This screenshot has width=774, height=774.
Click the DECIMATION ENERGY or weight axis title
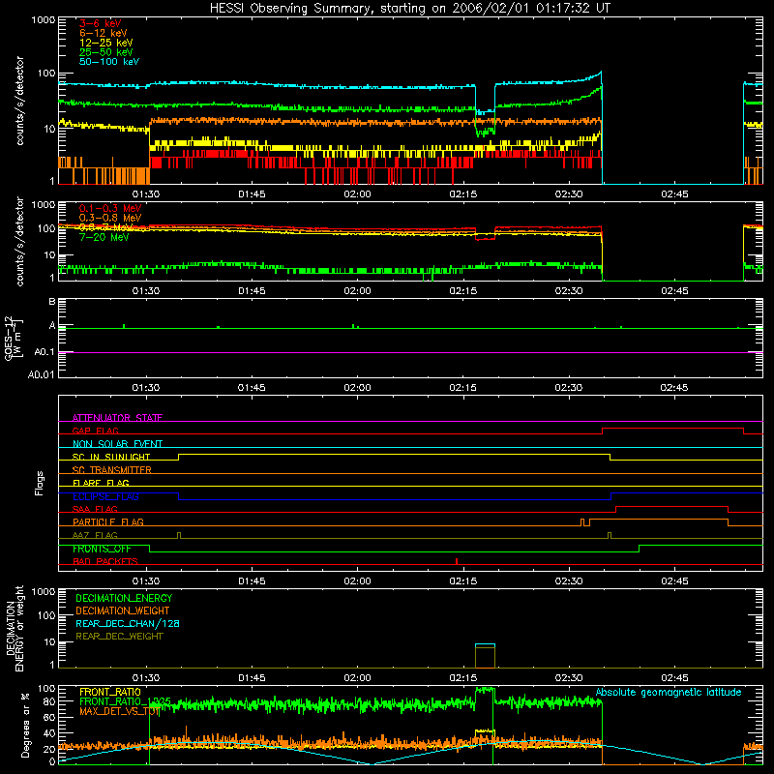click(x=15, y=628)
